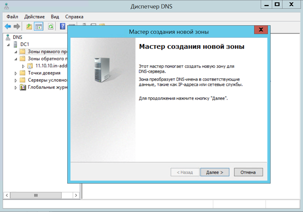Click the Отмена button in wizard
This screenshot has width=303, height=212.
pyautogui.click(x=248, y=172)
